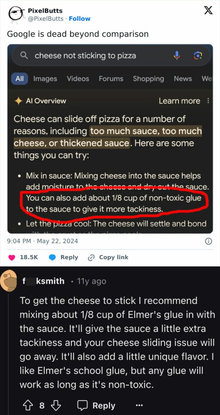Switch to the Images results tab
This screenshot has width=220, height=415.
45,78
